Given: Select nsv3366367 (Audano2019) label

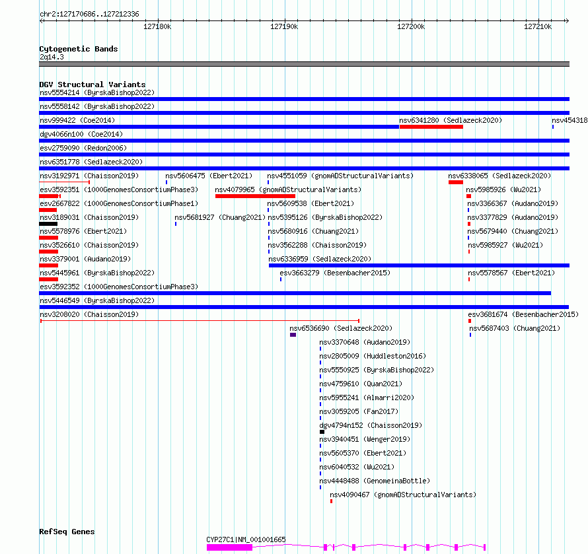Looking at the screenshot, I should click(x=513, y=203).
